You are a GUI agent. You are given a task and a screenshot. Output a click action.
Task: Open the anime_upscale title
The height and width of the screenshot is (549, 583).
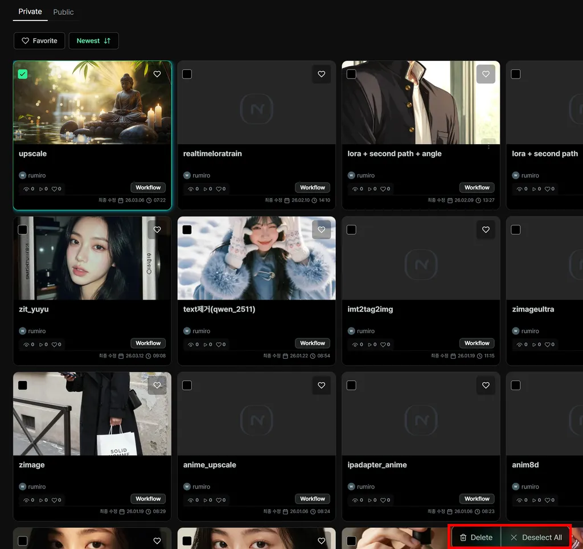pyautogui.click(x=210, y=465)
